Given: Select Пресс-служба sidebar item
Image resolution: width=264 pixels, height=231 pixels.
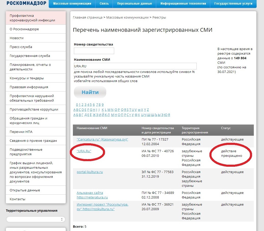Looking at the screenshot, I should pos(36,47).
